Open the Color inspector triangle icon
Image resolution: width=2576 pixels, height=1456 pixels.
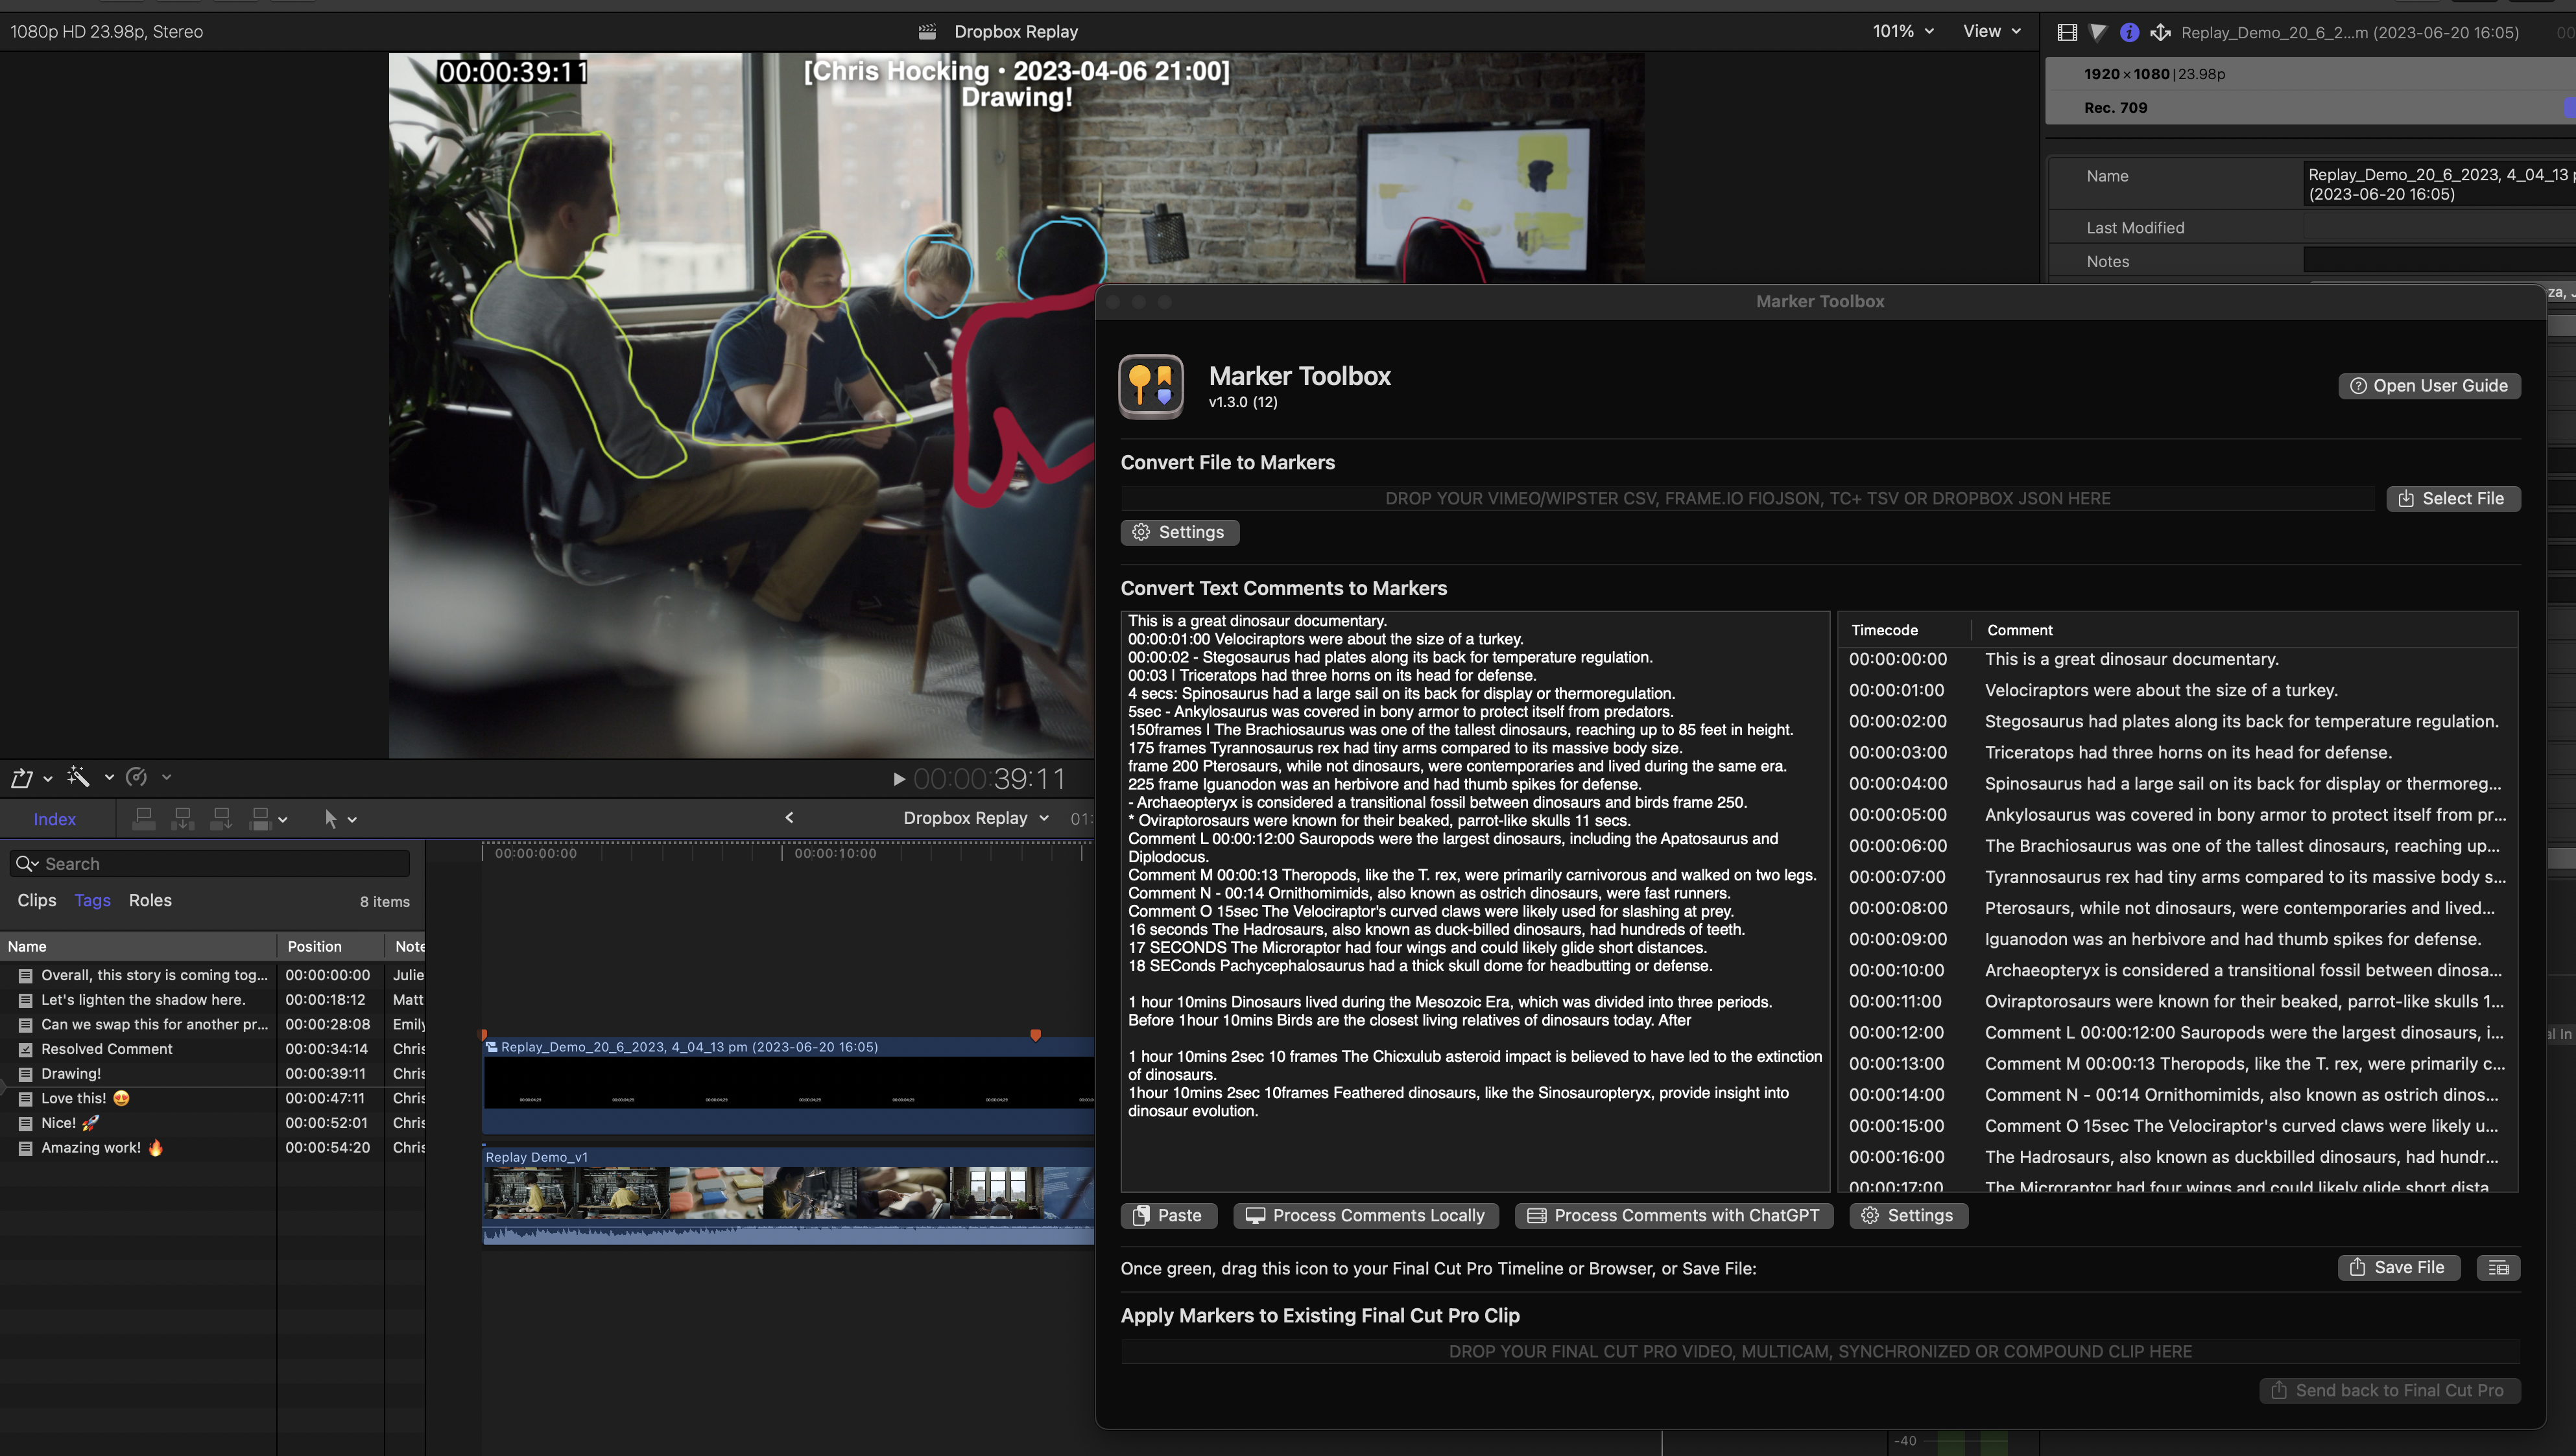(x=2098, y=32)
